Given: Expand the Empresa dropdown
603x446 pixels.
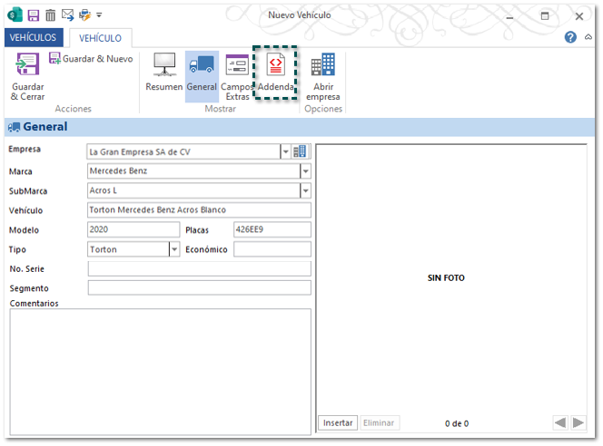Looking at the screenshot, I should coord(285,151).
